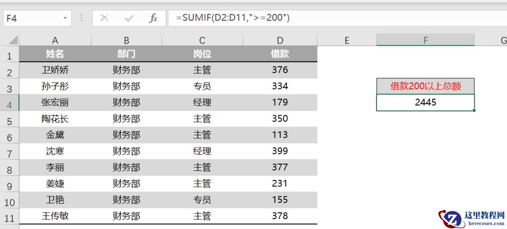
Task: Expand the Name Box dropdown arrow
Action: coord(65,18)
